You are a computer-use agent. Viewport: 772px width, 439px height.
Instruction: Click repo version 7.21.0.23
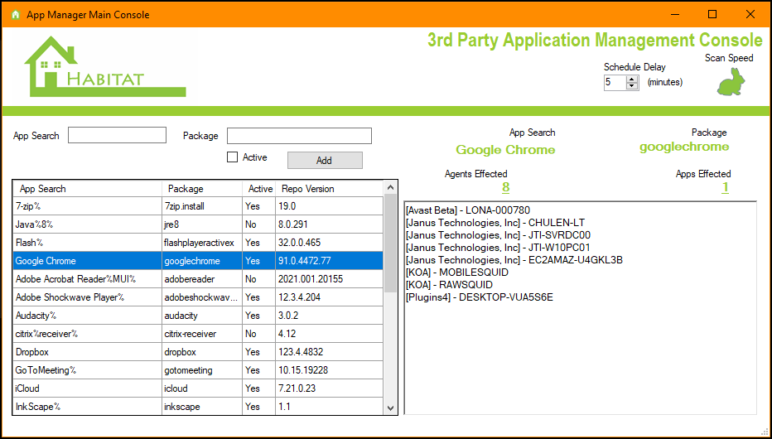tap(329, 388)
